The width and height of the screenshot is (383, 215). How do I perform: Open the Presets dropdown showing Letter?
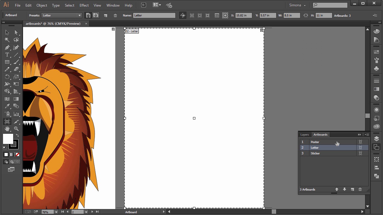pyautogui.click(x=79, y=16)
